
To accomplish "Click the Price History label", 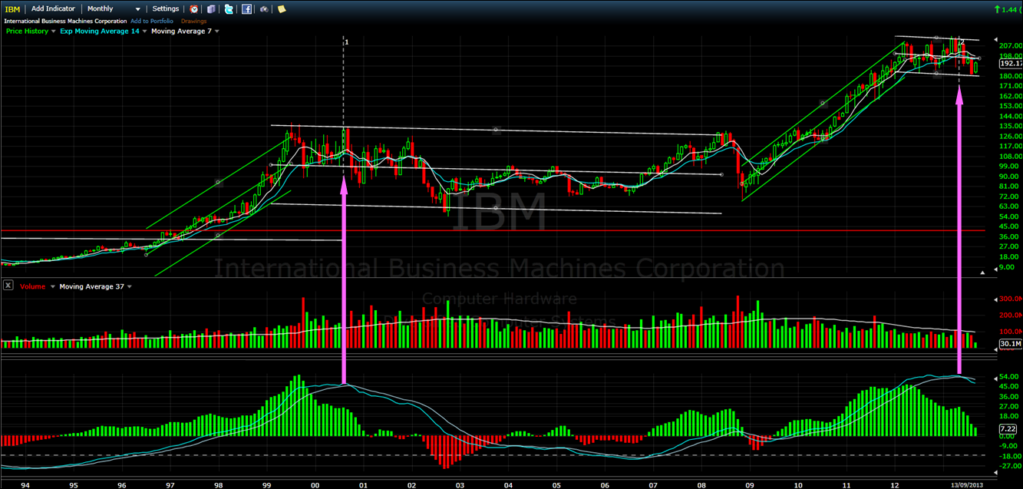I will tap(27, 31).
